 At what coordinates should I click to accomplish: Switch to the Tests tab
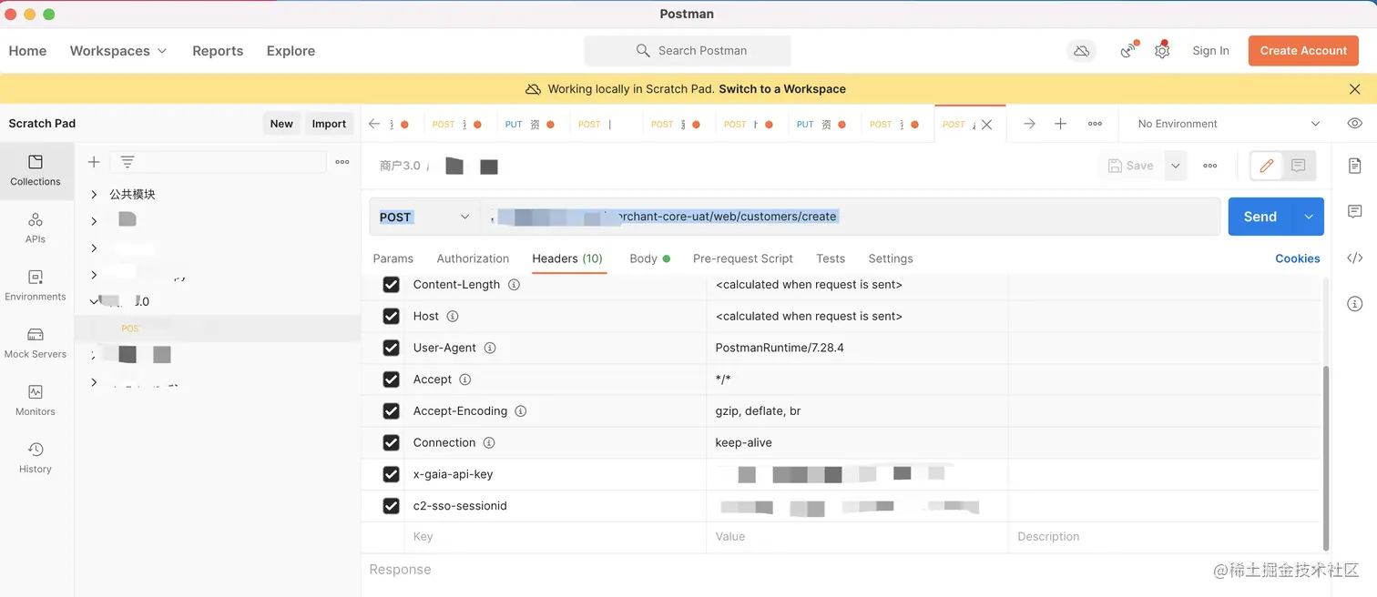(x=831, y=258)
